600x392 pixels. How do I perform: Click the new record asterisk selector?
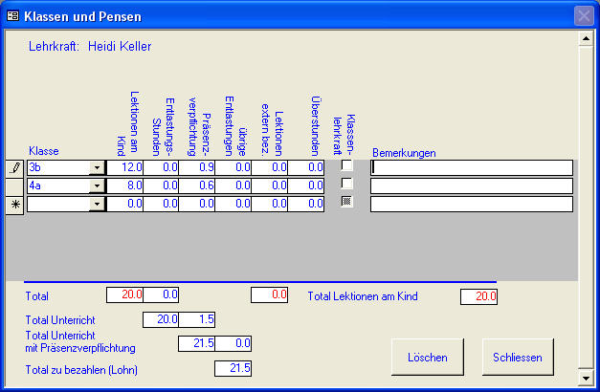(x=14, y=204)
